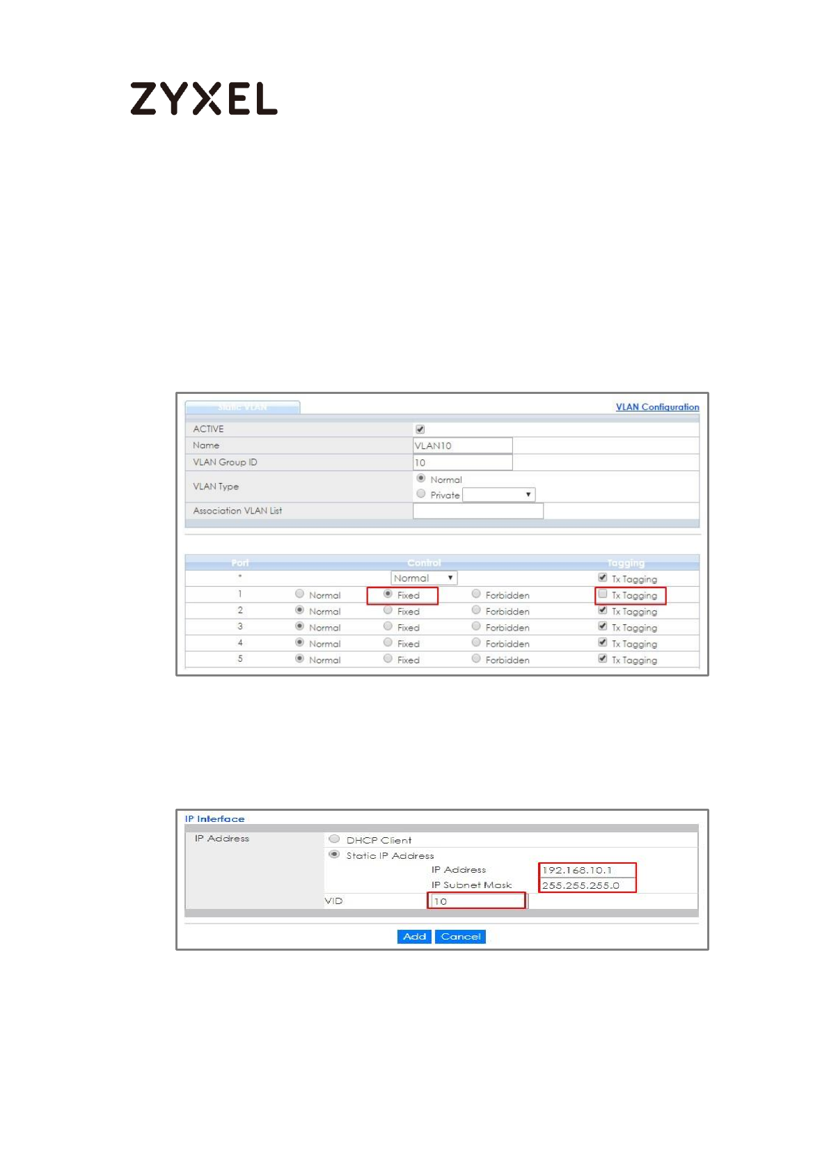The height and width of the screenshot is (1172, 829).
Task: Select Normal VLAN Type radio button
Action: 420,479
